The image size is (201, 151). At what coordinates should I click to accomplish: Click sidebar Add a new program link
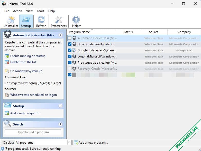pos(25,113)
